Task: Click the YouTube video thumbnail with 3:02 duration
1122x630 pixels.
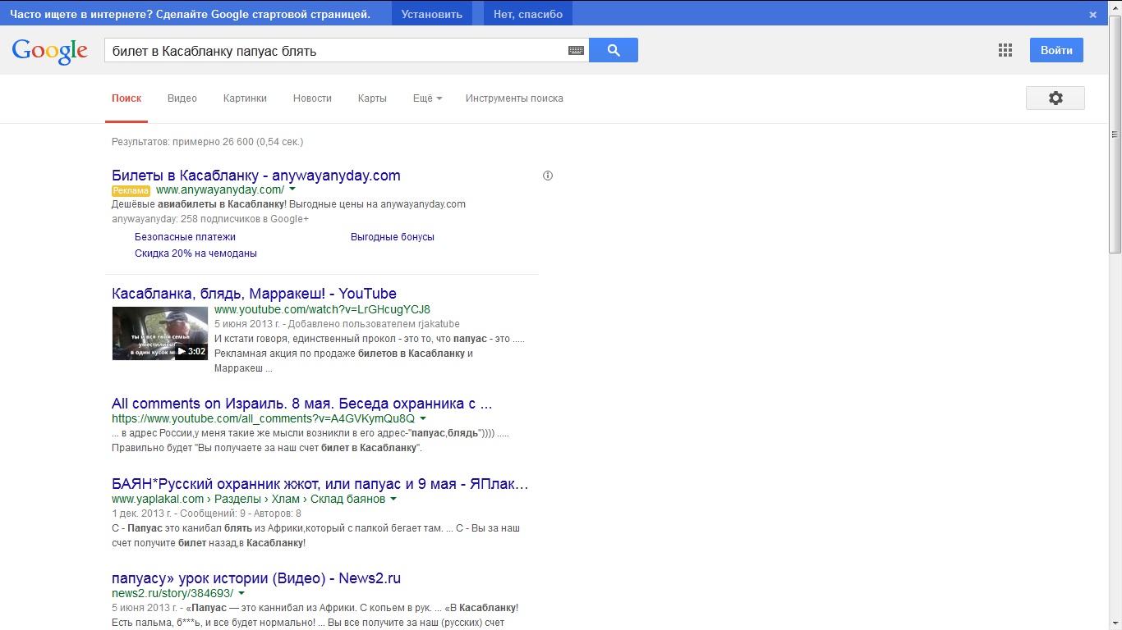Action: 160,333
